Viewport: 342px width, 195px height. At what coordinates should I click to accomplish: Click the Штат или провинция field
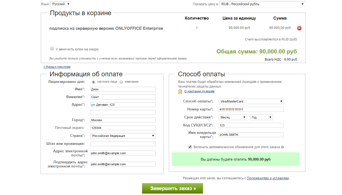(123, 144)
